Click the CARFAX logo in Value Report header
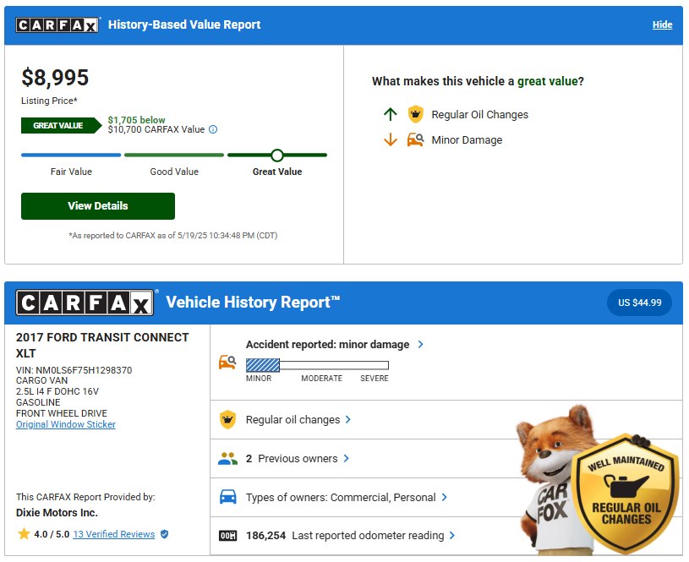The height and width of the screenshot is (562, 689). point(57,25)
